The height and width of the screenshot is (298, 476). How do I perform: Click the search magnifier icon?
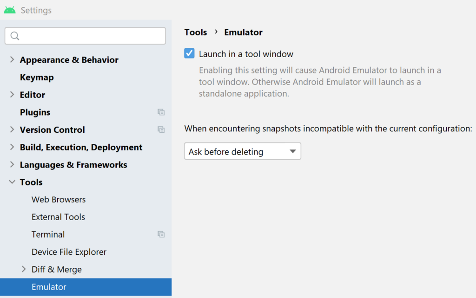(14, 36)
